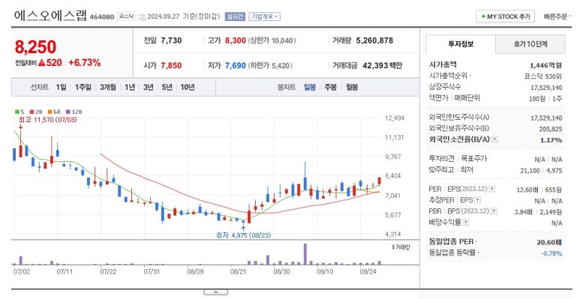Click the 코스닥 market badge
This screenshot has width=580, height=299.
[127, 16]
